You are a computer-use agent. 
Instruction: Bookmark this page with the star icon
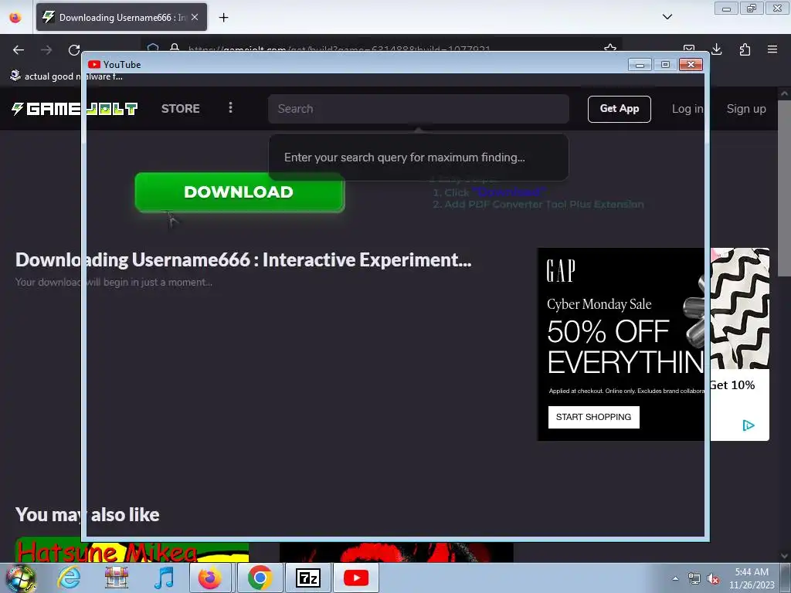pos(610,48)
